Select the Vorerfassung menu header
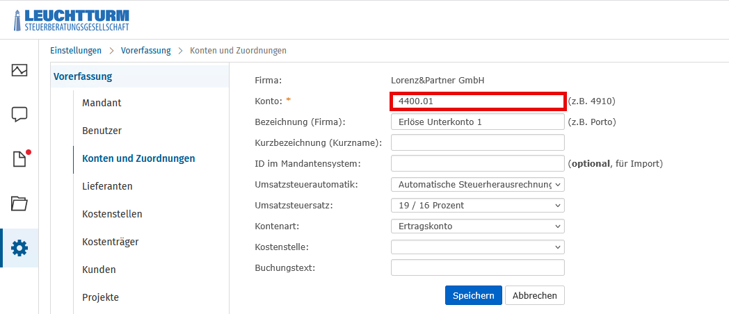Image resolution: width=729 pixels, height=314 pixels. point(140,76)
